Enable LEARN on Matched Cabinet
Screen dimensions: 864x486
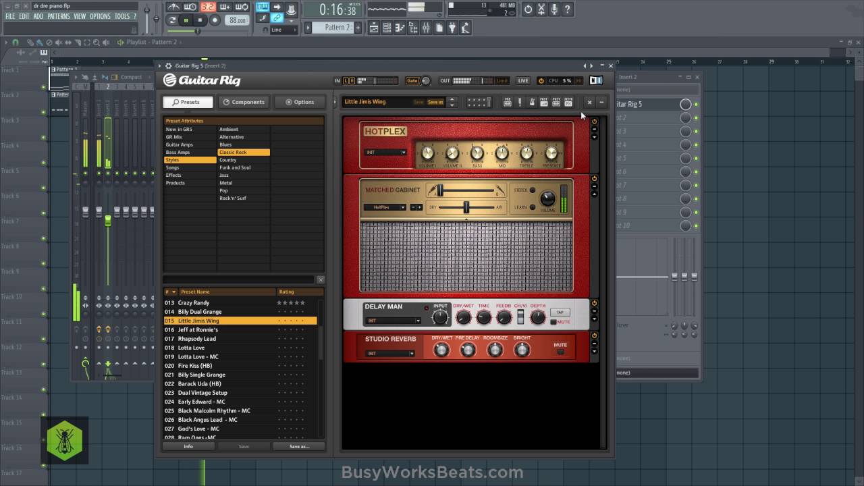point(533,207)
